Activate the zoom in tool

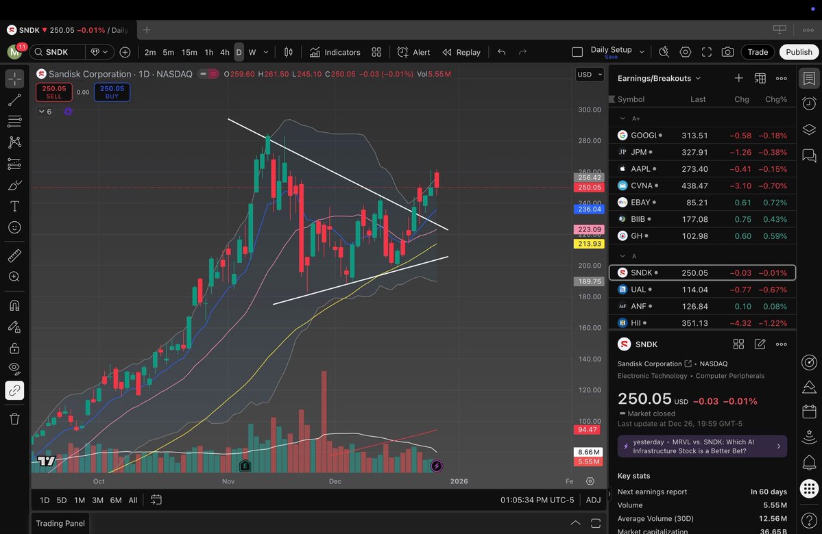(14, 277)
